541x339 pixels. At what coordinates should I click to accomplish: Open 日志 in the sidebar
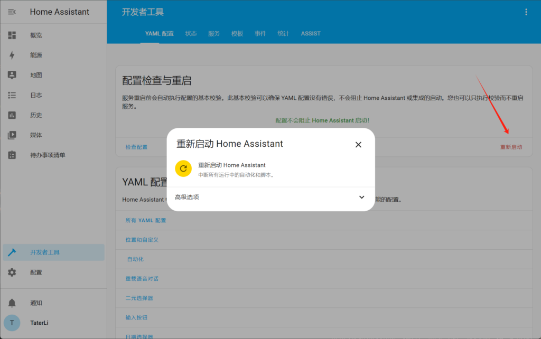(36, 95)
